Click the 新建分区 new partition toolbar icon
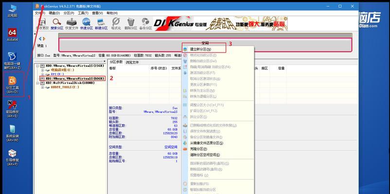390x194 pixels. click(101, 24)
